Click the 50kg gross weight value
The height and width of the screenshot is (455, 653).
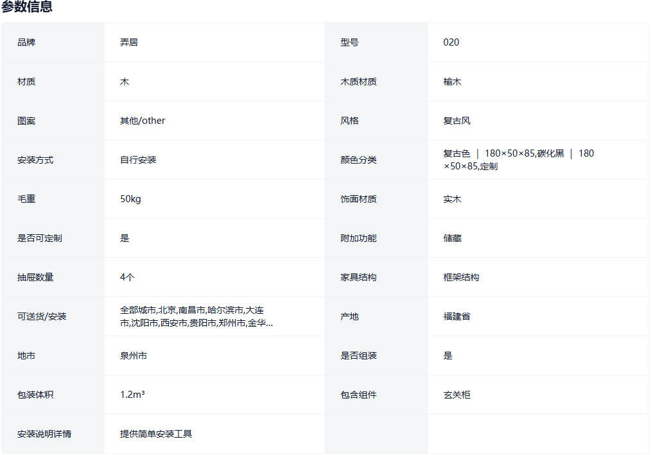coord(130,199)
